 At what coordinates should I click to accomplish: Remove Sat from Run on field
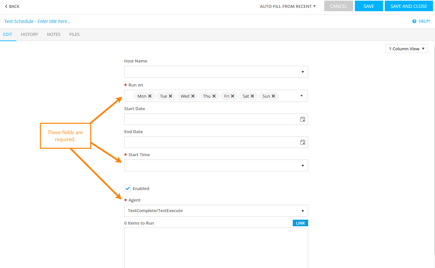tap(252, 96)
